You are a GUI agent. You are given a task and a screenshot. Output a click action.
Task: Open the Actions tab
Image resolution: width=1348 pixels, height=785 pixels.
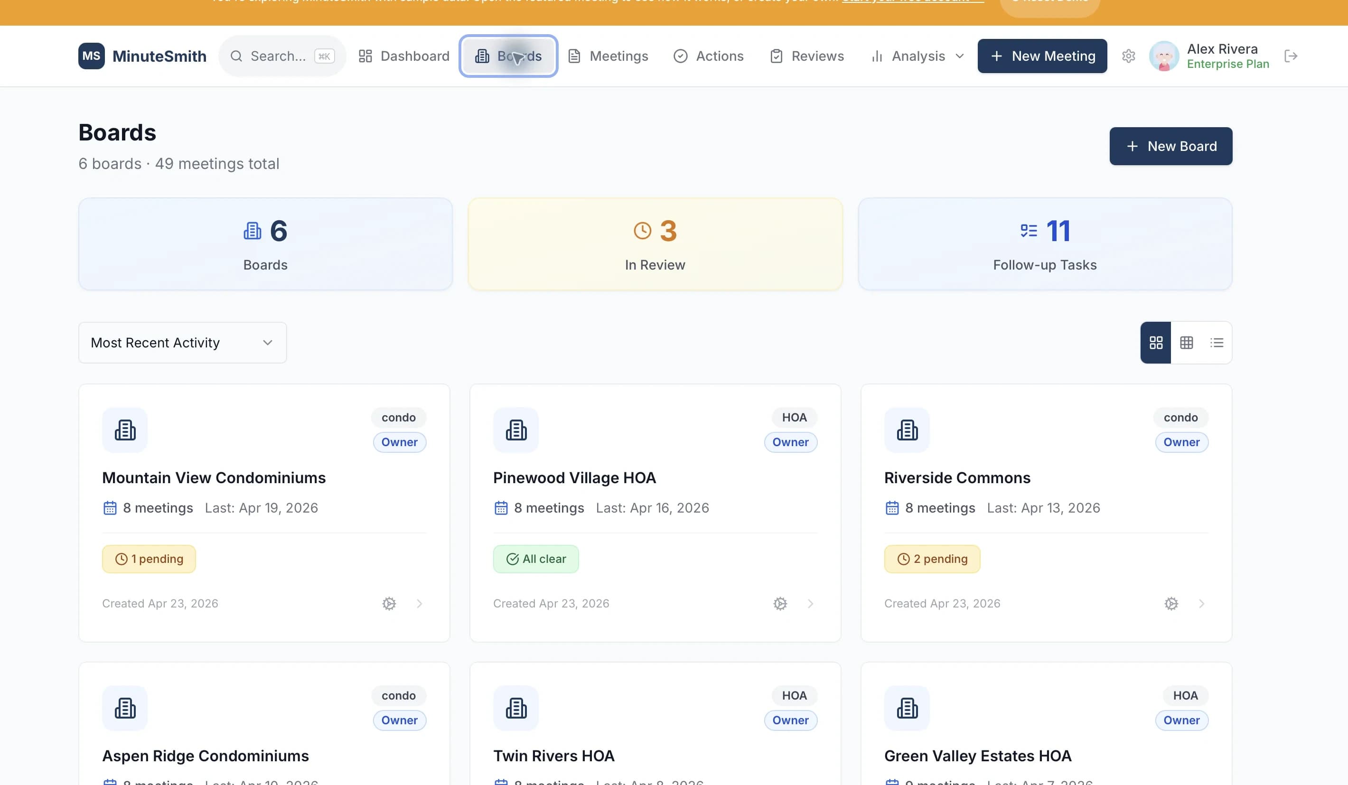tap(708, 56)
